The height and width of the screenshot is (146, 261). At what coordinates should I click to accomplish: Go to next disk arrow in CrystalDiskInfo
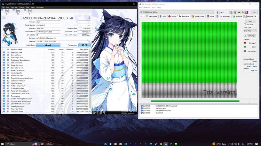tap(90, 18)
